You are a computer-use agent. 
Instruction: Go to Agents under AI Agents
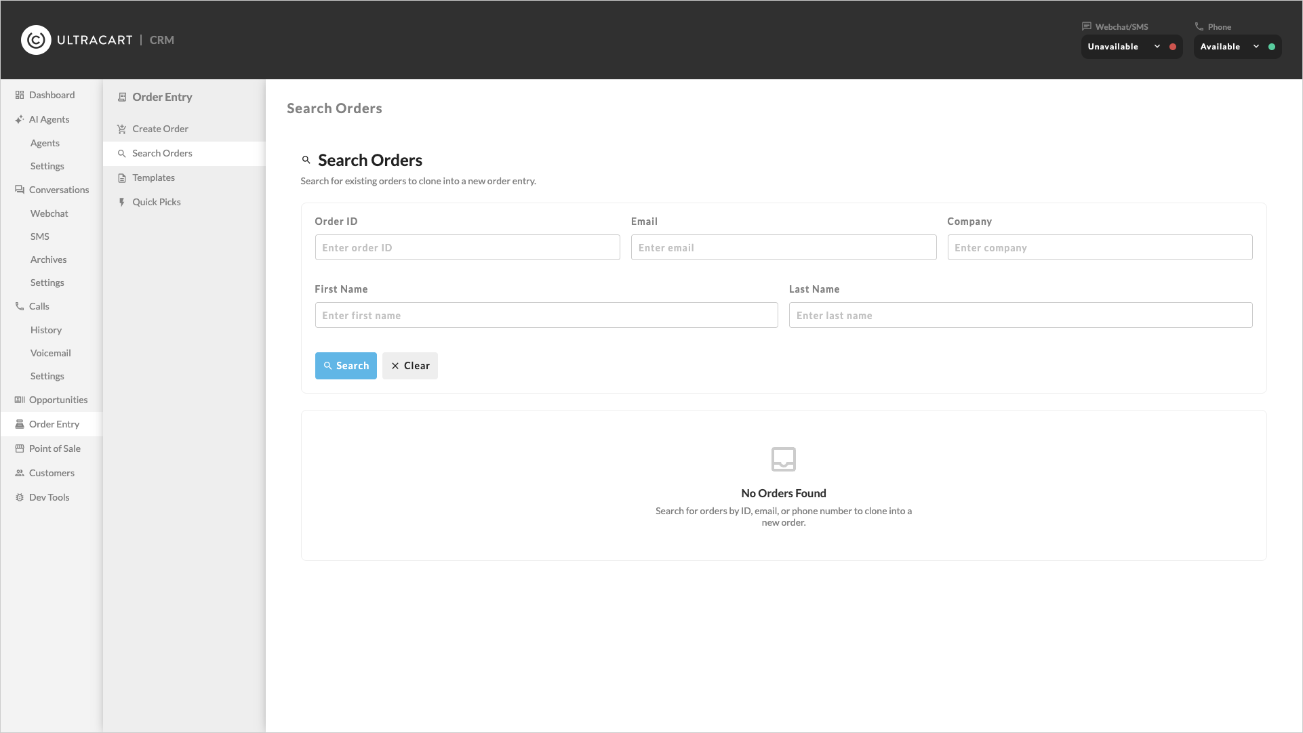pos(45,143)
